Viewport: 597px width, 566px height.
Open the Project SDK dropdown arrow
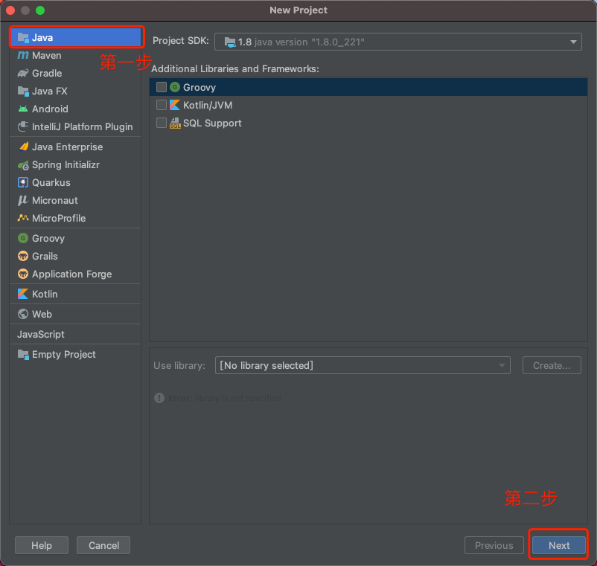pyautogui.click(x=573, y=42)
